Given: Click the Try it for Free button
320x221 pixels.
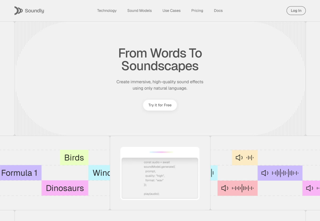Looking at the screenshot, I should [x=160, y=105].
